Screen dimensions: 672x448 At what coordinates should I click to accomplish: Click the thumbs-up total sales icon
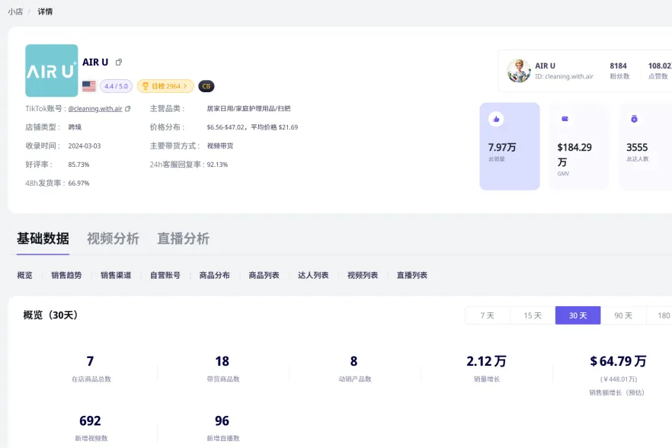[496, 119]
